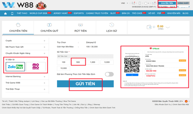Open mobile version icon in blue navbar
Screen dimensions: 193x114
pyautogui.click(x=12, y=13)
